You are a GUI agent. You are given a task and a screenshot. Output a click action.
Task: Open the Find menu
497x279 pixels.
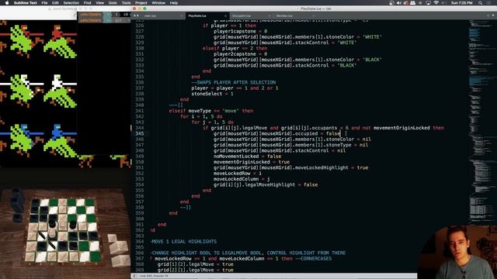(x=88, y=3)
